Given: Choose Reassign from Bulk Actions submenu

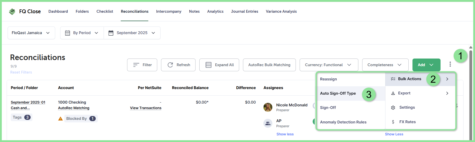Looking at the screenshot, I should click(351, 79).
